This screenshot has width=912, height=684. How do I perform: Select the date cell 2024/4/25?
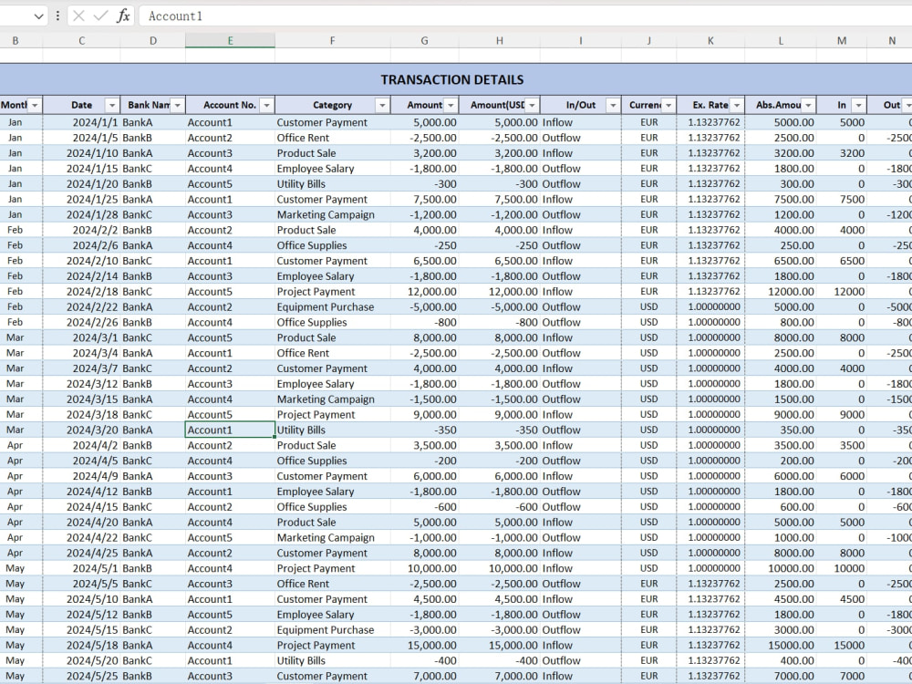point(81,554)
